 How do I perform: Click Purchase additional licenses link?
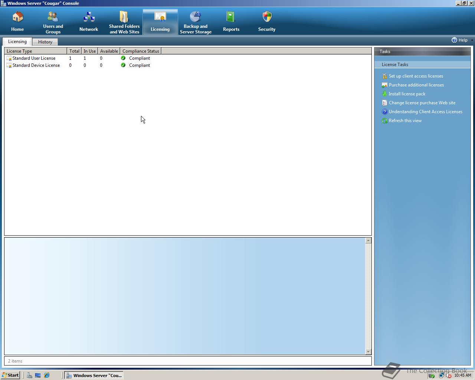tap(416, 85)
